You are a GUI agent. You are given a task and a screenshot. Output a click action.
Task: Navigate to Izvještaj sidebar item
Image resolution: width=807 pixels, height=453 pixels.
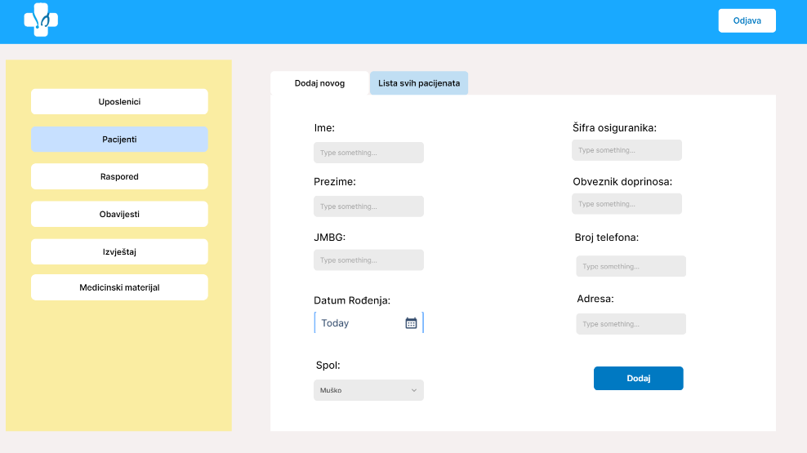tap(119, 251)
